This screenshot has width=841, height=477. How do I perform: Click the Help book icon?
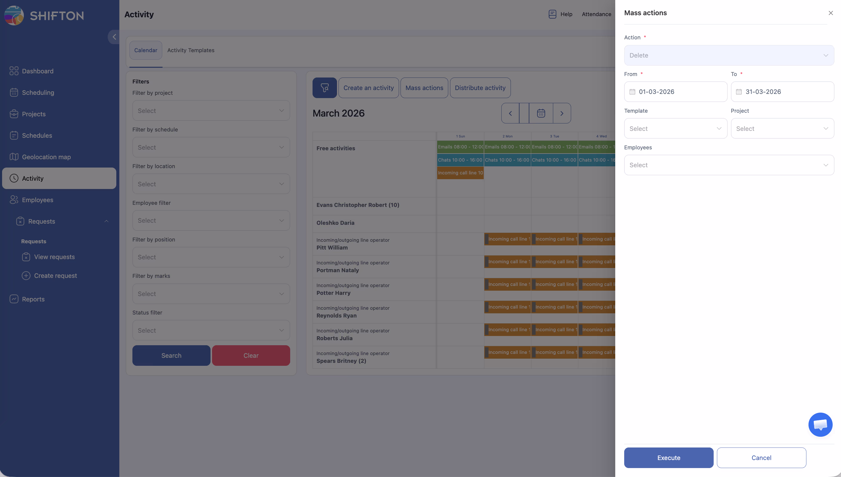[x=552, y=14]
